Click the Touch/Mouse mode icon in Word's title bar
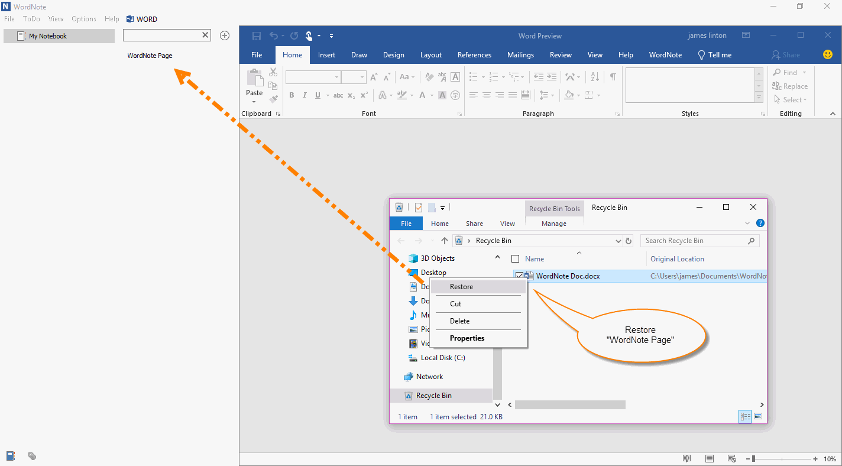842x466 pixels. pos(309,36)
